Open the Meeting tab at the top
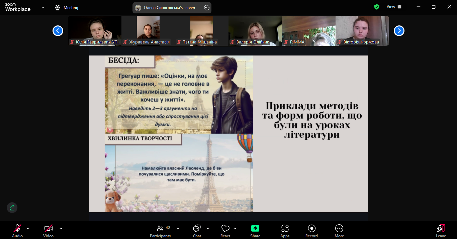457x239 pixels. (67, 7)
